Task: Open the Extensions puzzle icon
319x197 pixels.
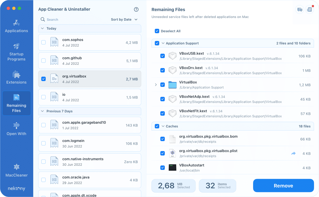Action: tap(17, 74)
